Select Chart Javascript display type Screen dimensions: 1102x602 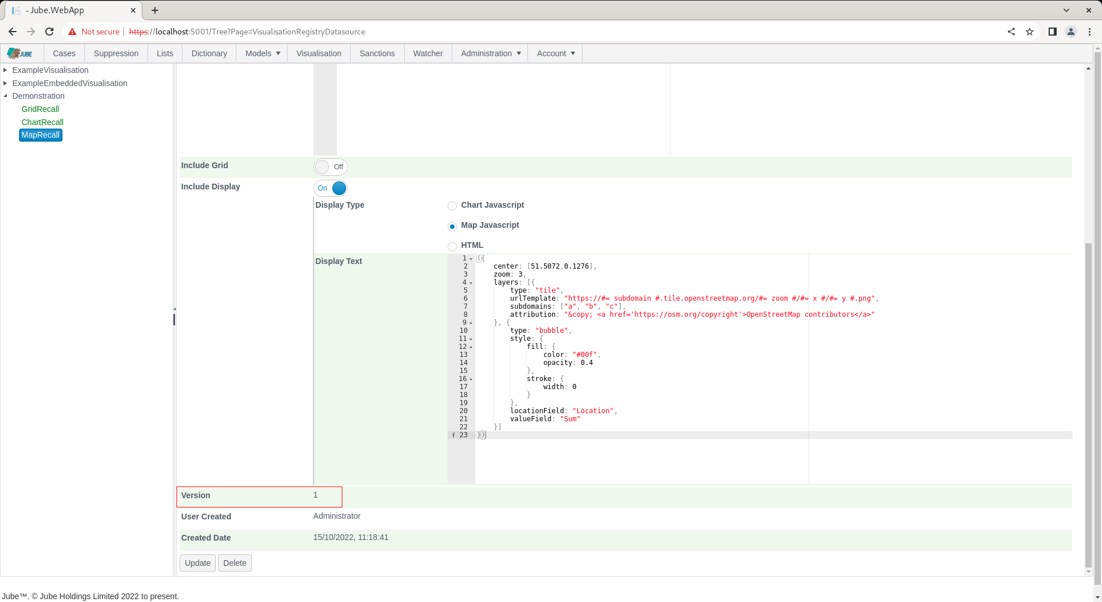pyautogui.click(x=452, y=206)
